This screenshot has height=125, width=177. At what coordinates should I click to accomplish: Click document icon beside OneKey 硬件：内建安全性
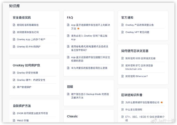[14, 80]
